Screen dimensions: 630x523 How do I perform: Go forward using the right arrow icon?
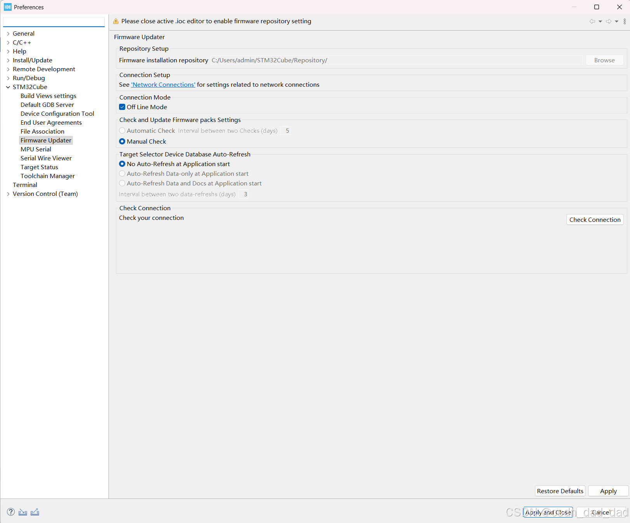[609, 21]
